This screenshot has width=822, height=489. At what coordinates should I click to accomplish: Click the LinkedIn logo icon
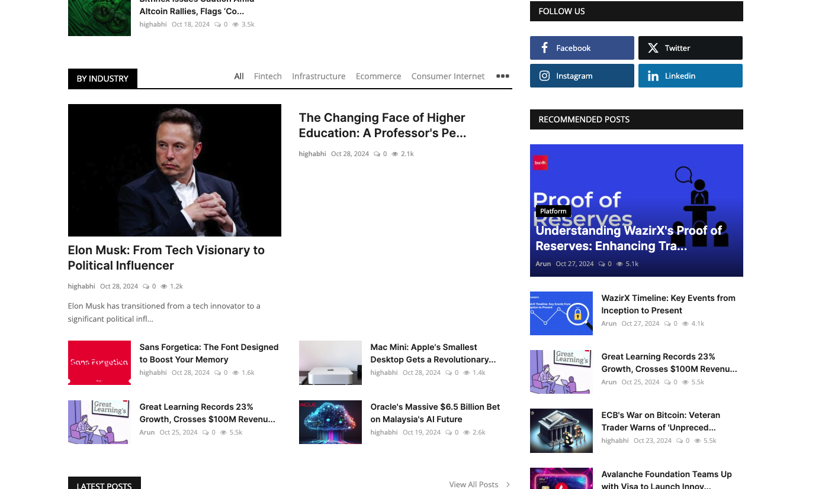coord(653,76)
